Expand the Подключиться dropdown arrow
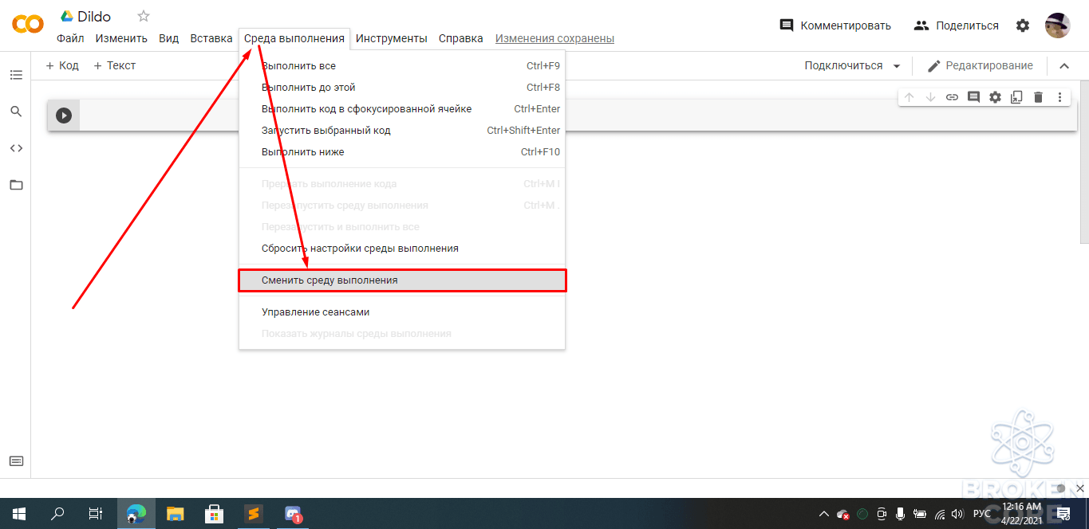 click(x=897, y=66)
